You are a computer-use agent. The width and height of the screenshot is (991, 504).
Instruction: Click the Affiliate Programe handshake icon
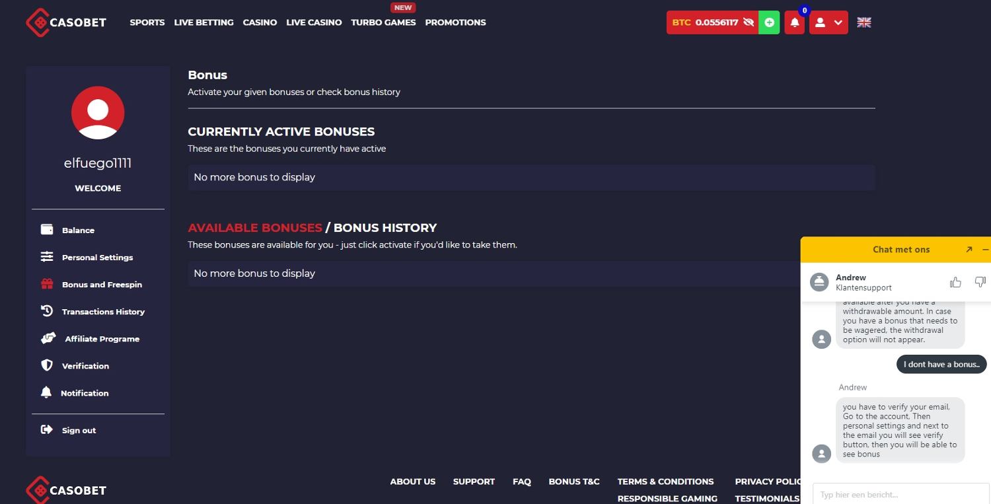pos(48,338)
